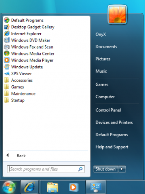Click the Desktop Gadget Gallery icon
Viewport: 145px width, 194px height.
point(6,27)
